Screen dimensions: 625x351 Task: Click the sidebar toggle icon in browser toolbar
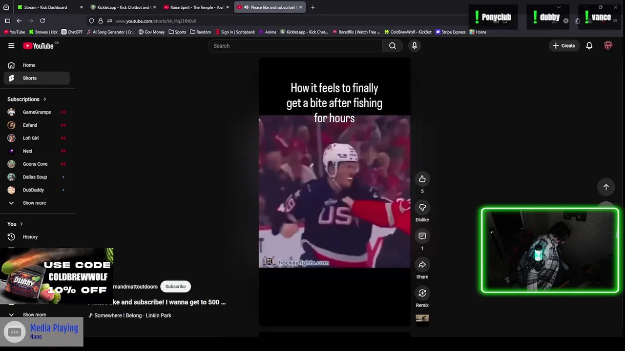tap(7, 21)
